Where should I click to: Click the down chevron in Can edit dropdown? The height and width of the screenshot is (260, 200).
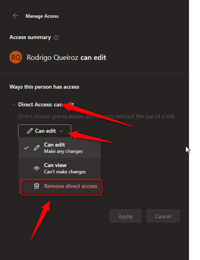(61, 131)
